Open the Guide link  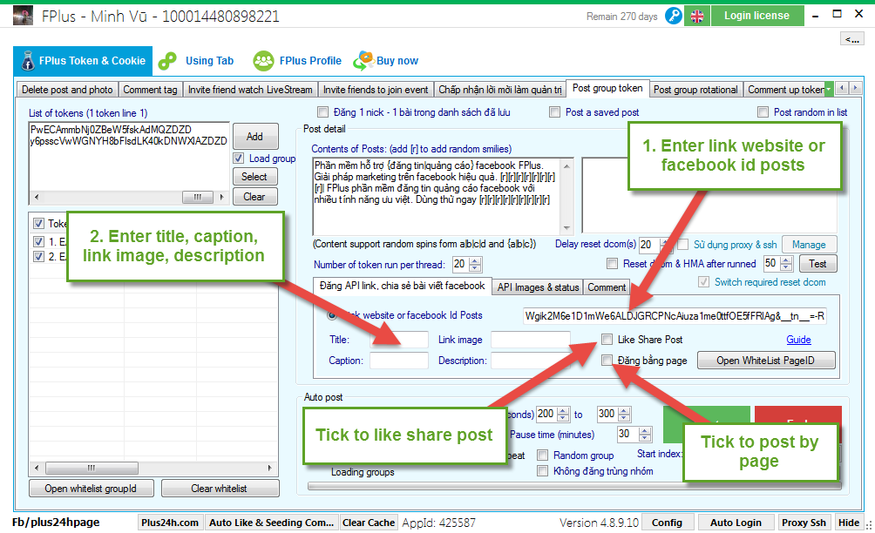(x=798, y=340)
